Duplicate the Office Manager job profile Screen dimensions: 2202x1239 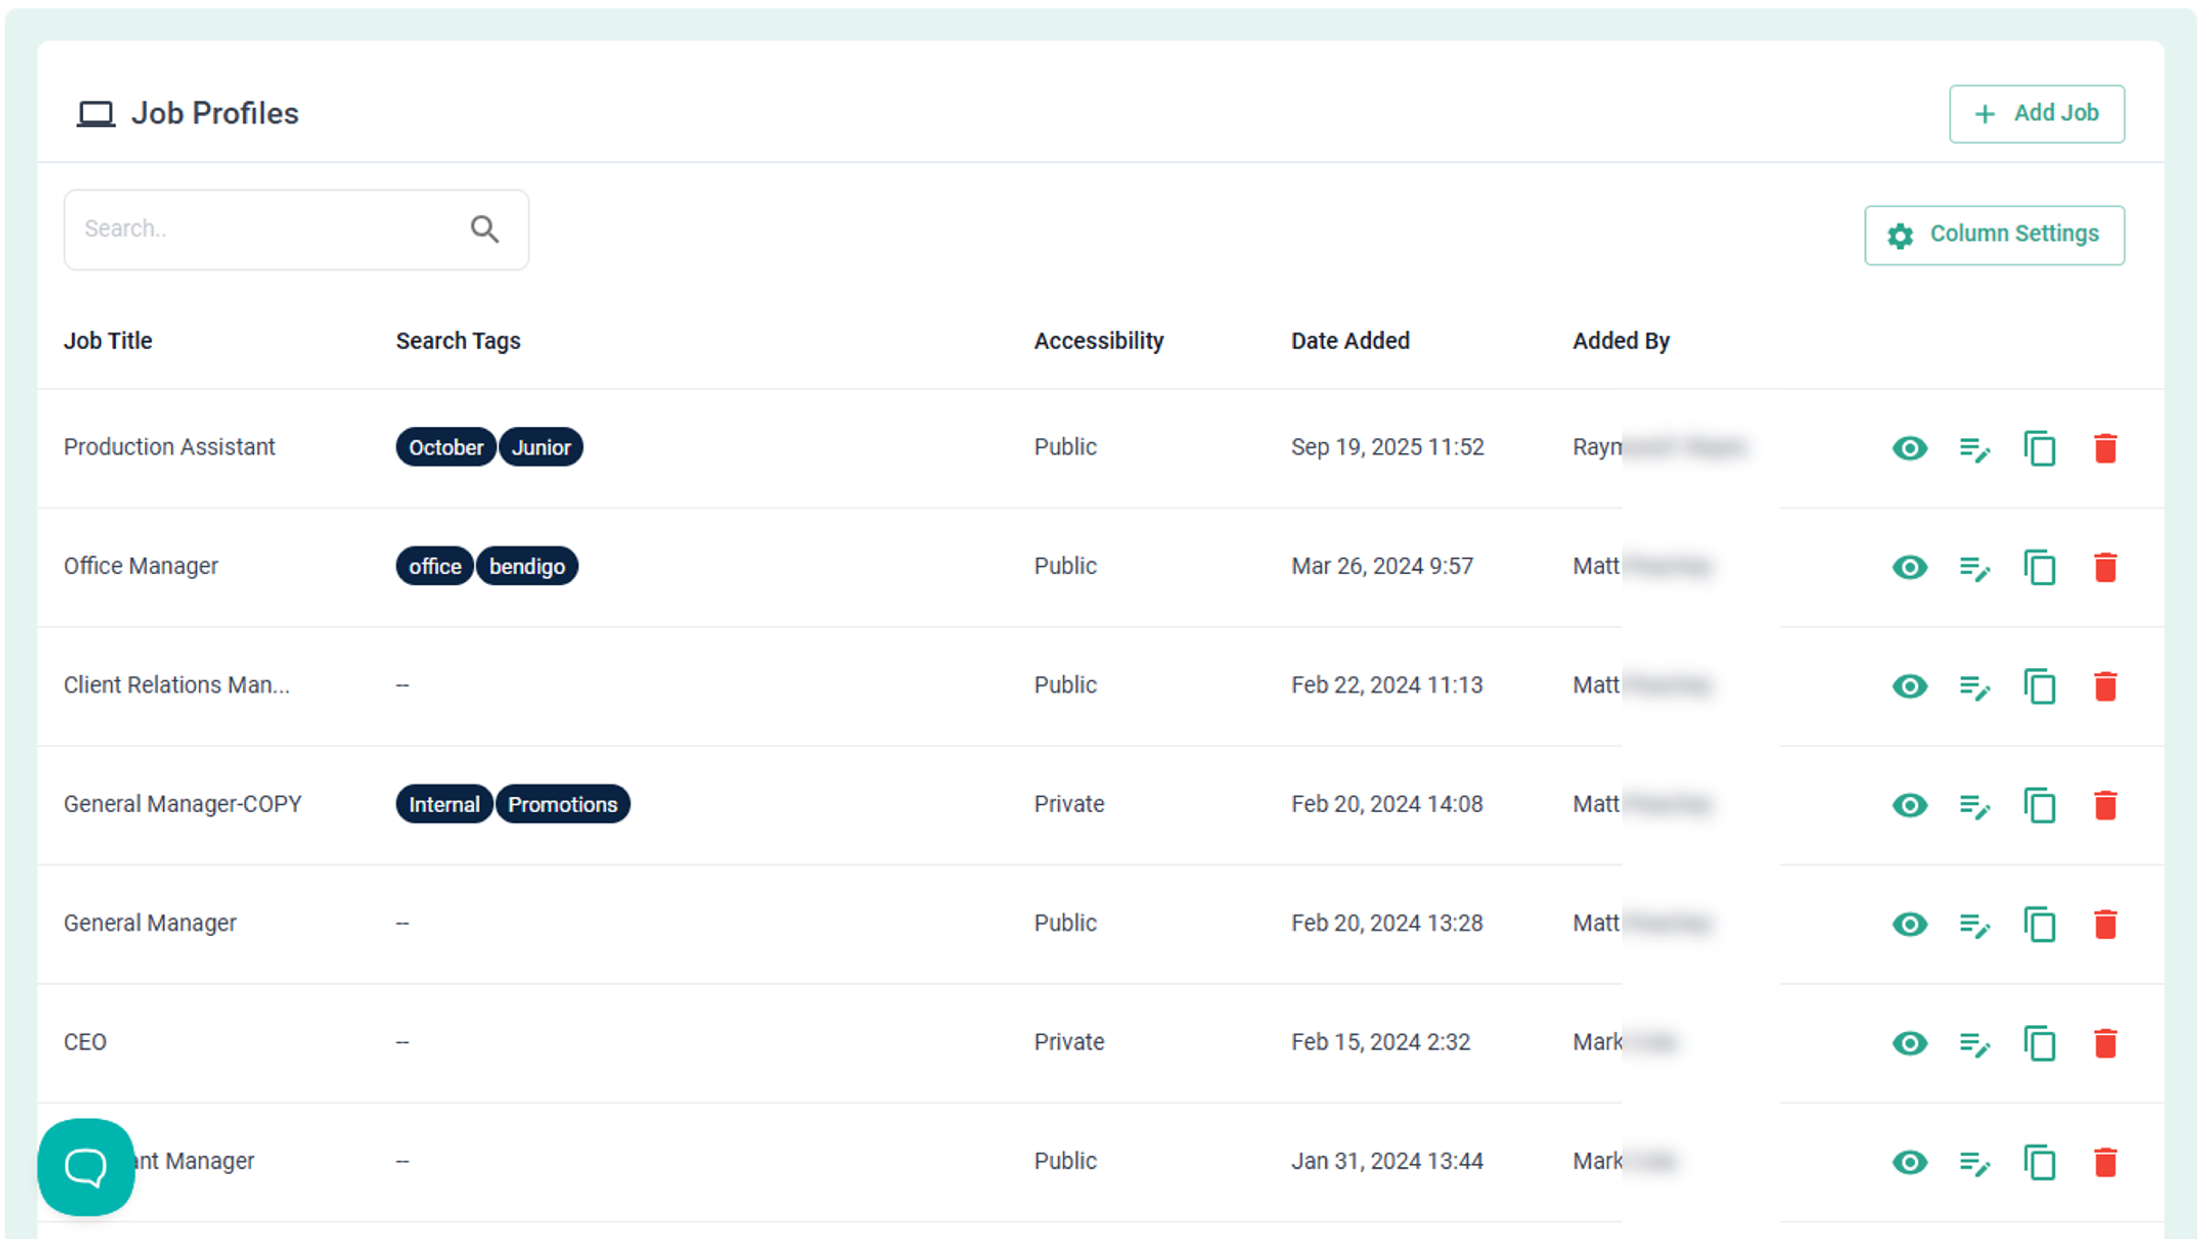2040,567
